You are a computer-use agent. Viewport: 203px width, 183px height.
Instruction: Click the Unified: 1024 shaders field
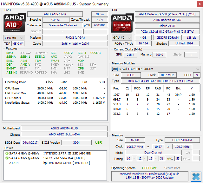pyautogui.click(x=184, y=43)
